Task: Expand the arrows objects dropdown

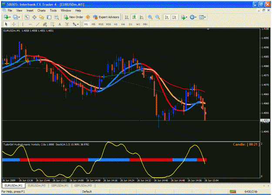Action: tap(75, 24)
